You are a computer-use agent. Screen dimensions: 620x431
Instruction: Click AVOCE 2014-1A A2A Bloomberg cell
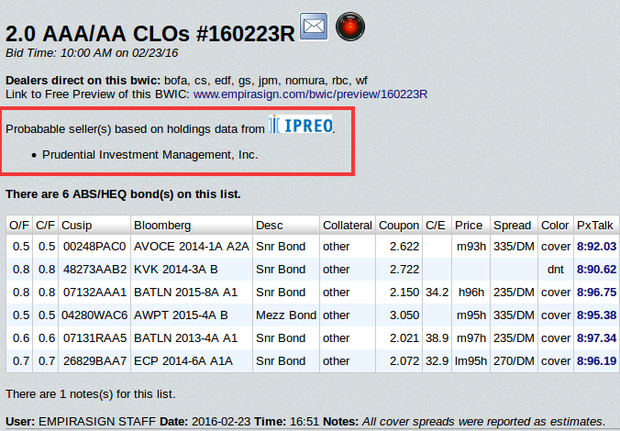click(192, 247)
